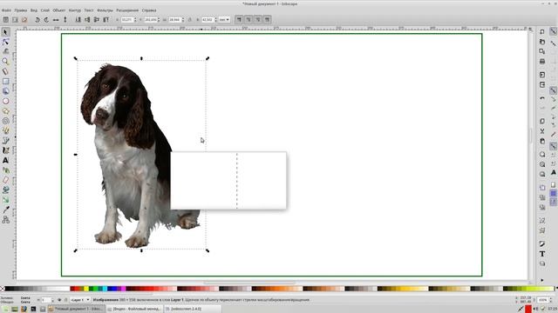
Task: Rotate selection 90° counter-clockwise
Action: [37, 19]
